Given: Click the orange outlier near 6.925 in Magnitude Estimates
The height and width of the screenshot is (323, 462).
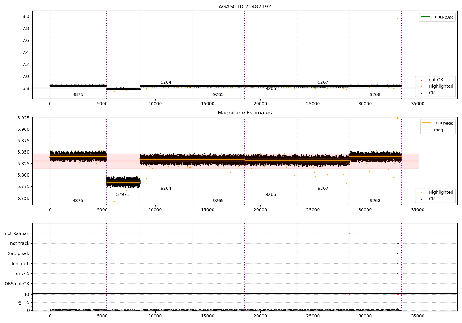Looking at the screenshot, I should [x=397, y=118].
